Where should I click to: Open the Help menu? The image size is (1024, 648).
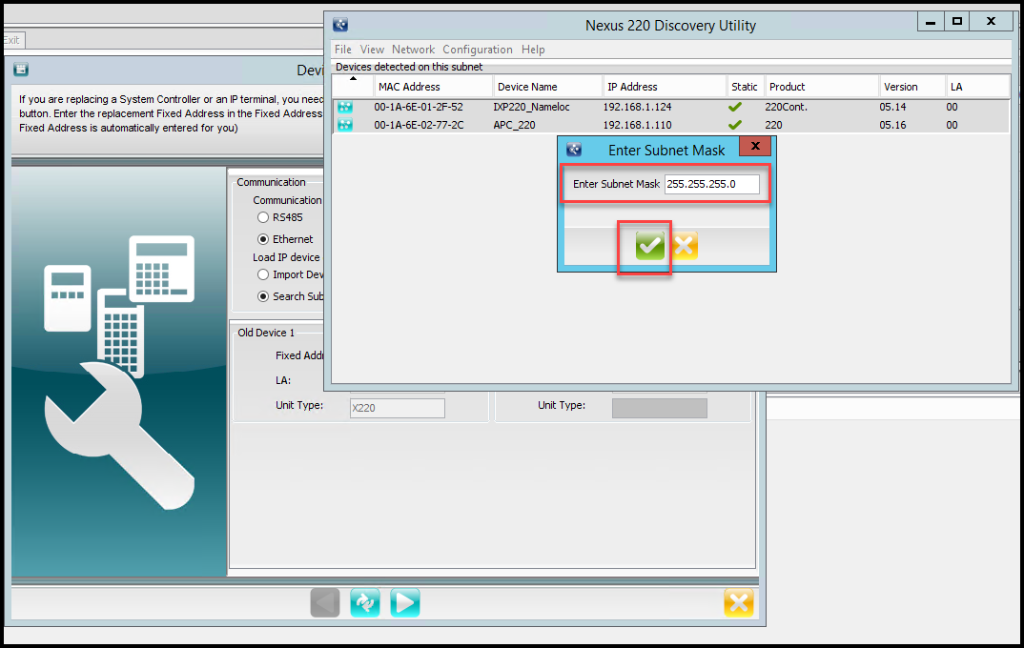pos(533,50)
